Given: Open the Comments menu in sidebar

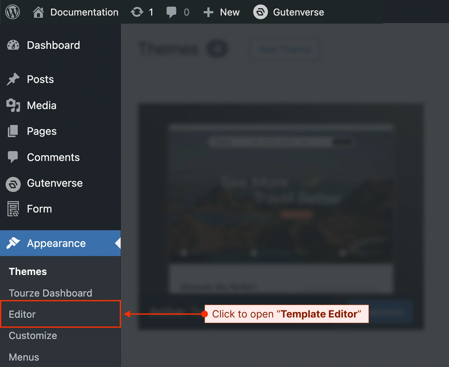Looking at the screenshot, I should coord(53,157).
